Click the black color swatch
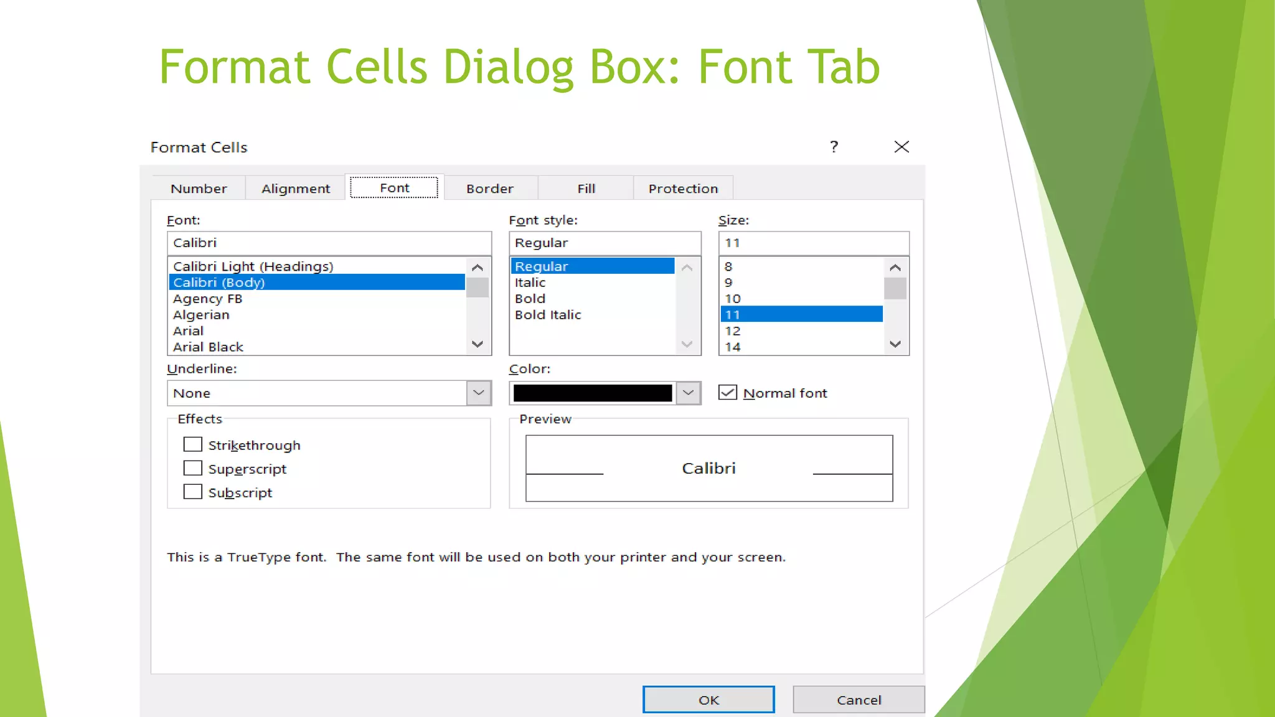Image resolution: width=1275 pixels, height=717 pixels. (593, 393)
